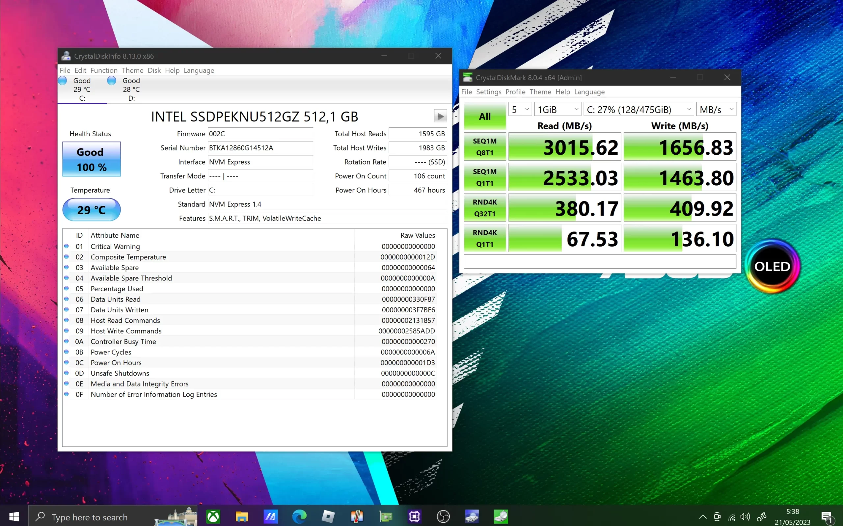Open Help menu in CrystalDiskMark
This screenshot has height=526, width=843.
click(562, 92)
